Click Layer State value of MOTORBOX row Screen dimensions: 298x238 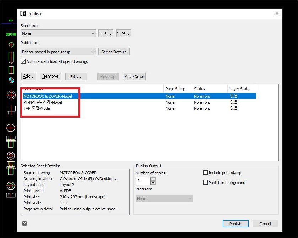click(x=234, y=96)
